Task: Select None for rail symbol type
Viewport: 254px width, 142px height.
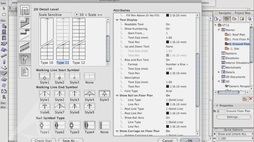Action: [104, 125]
